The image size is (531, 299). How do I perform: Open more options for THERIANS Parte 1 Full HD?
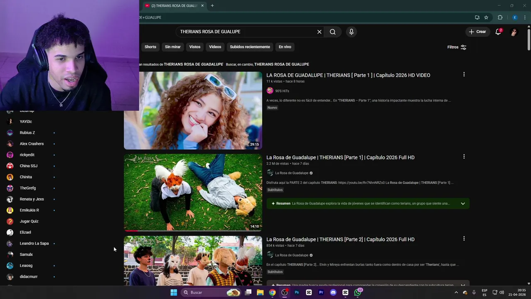click(464, 157)
